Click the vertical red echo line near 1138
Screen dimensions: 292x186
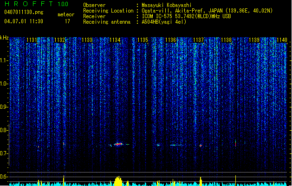tap(235, 143)
